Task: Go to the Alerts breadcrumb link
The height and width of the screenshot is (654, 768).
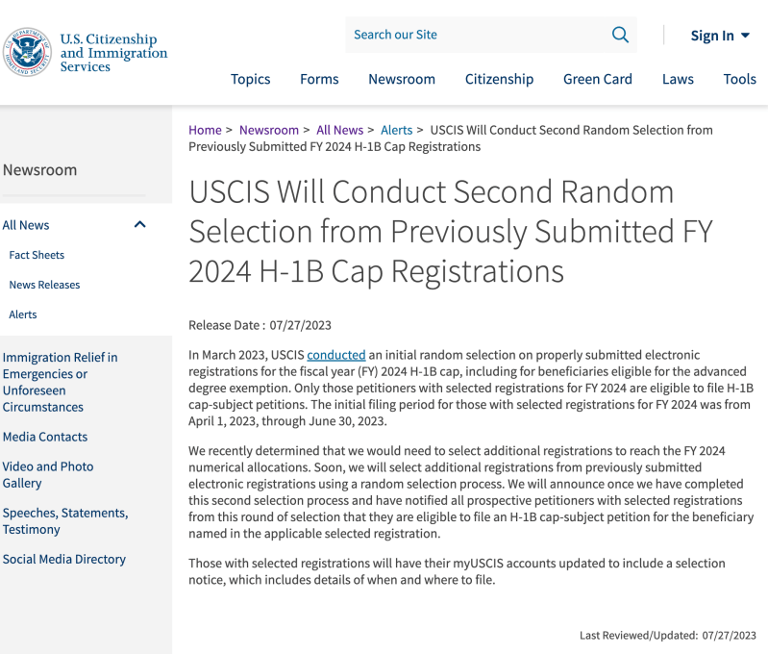Action: 396,130
